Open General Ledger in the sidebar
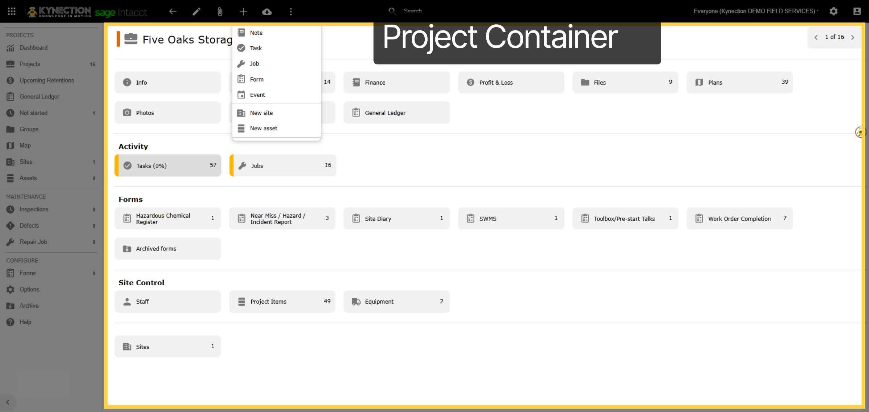 [x=51, y=97]
